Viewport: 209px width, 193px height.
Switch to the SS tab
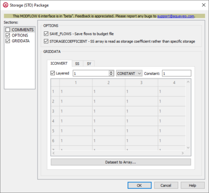pos(77,64)
